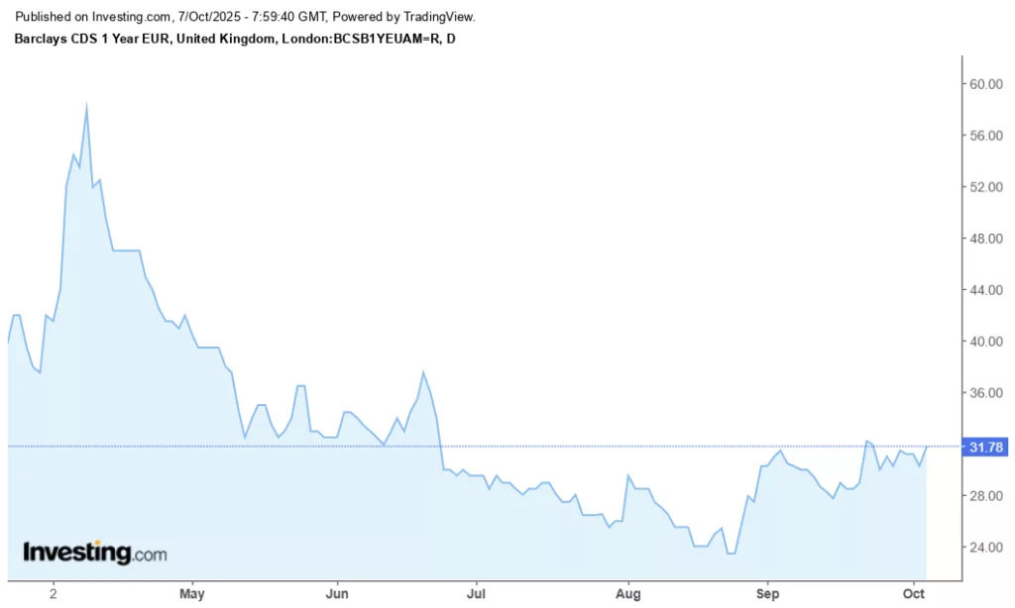Screen dimensions: 1015x608
Task: Click the Jun label on time axis
Action: click(x=337, y=596)
